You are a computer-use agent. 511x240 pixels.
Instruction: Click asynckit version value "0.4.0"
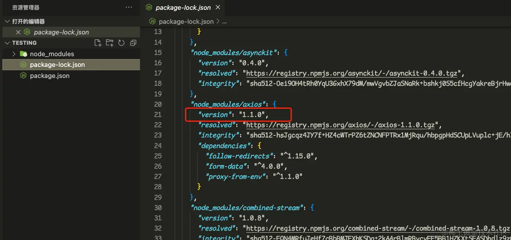(x=252, y=63)
